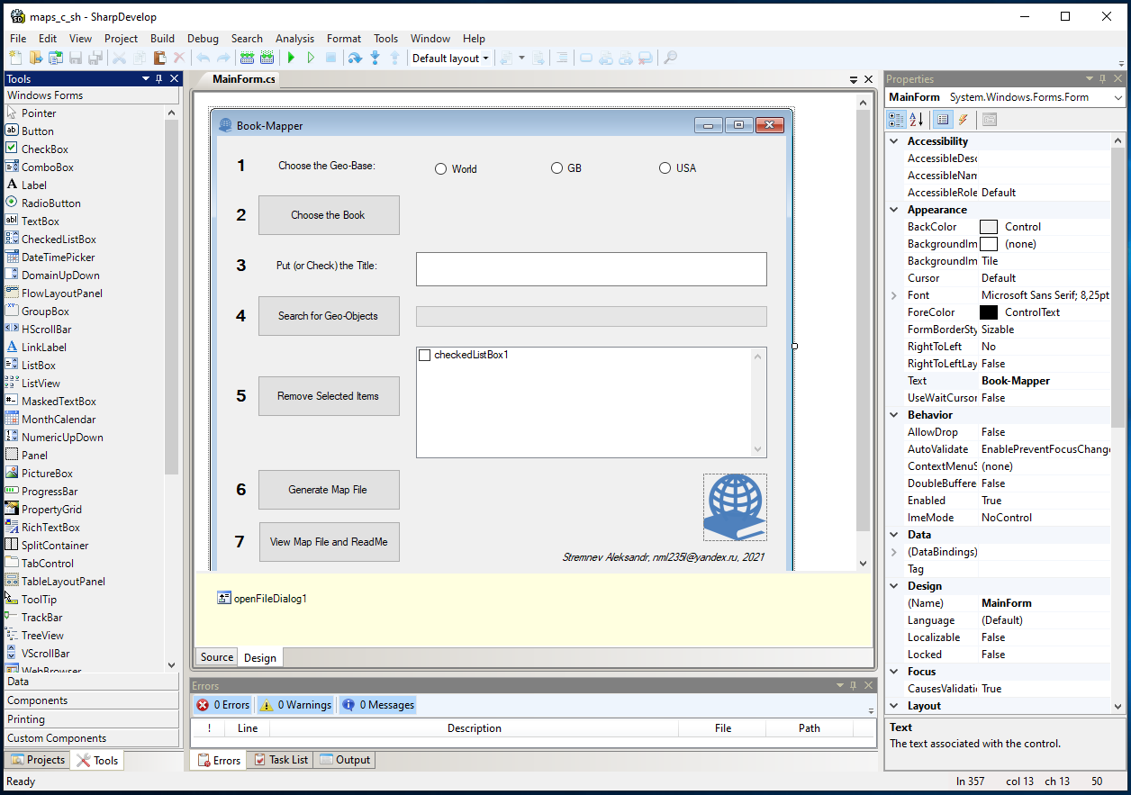This screenshot has height=795, width=1131.
Task: Click the progress bar on the form
Action: 592,316
